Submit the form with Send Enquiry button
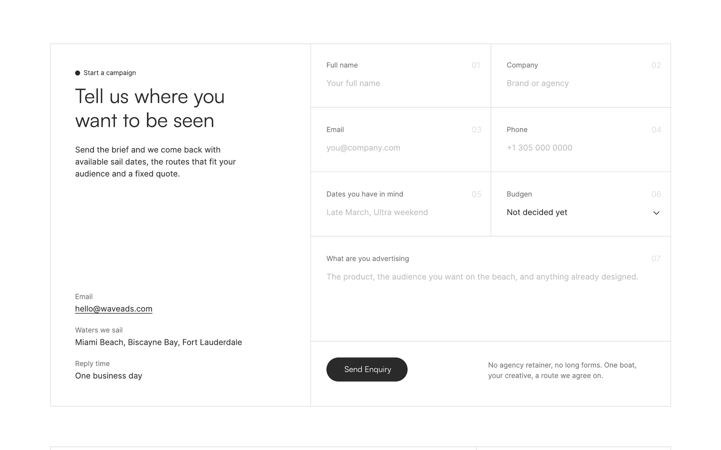This screenshot has width=721, height=450. (x=367, y=369)
